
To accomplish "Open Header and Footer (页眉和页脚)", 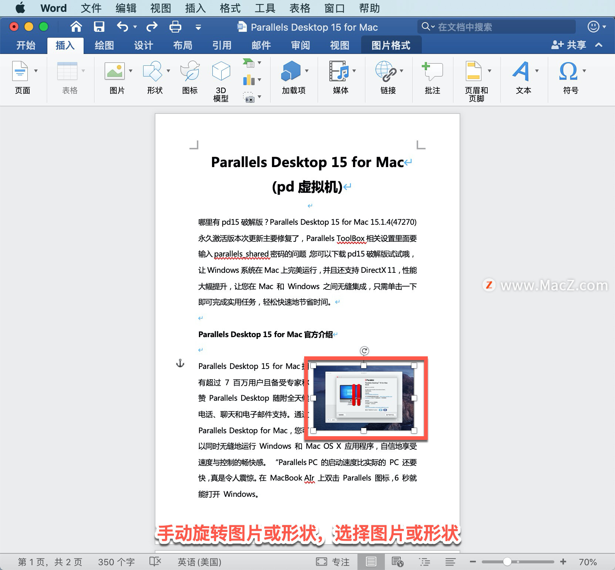I will (x=476, y=81).
